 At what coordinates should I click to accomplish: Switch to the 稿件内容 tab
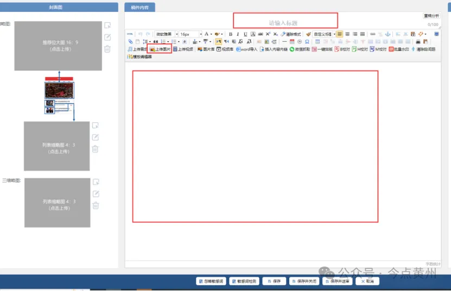click(x=140, y=8)
